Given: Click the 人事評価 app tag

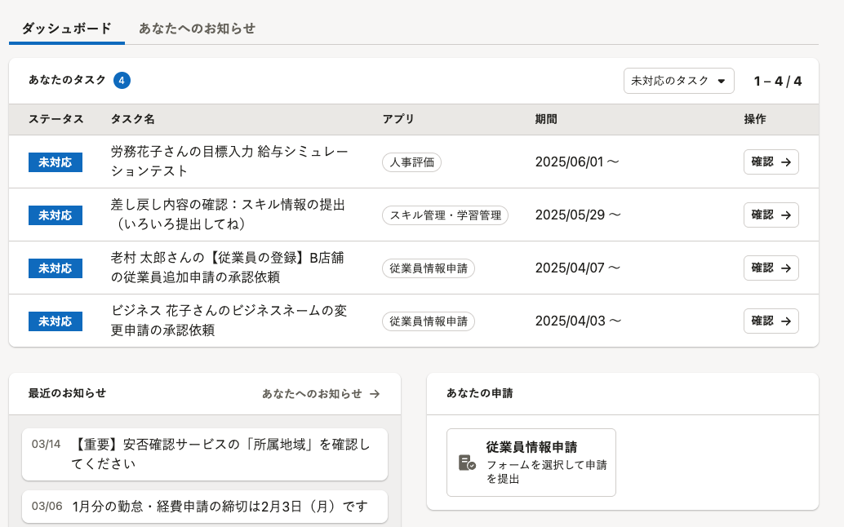Looking at the screenshot, I should coord(411,162).
